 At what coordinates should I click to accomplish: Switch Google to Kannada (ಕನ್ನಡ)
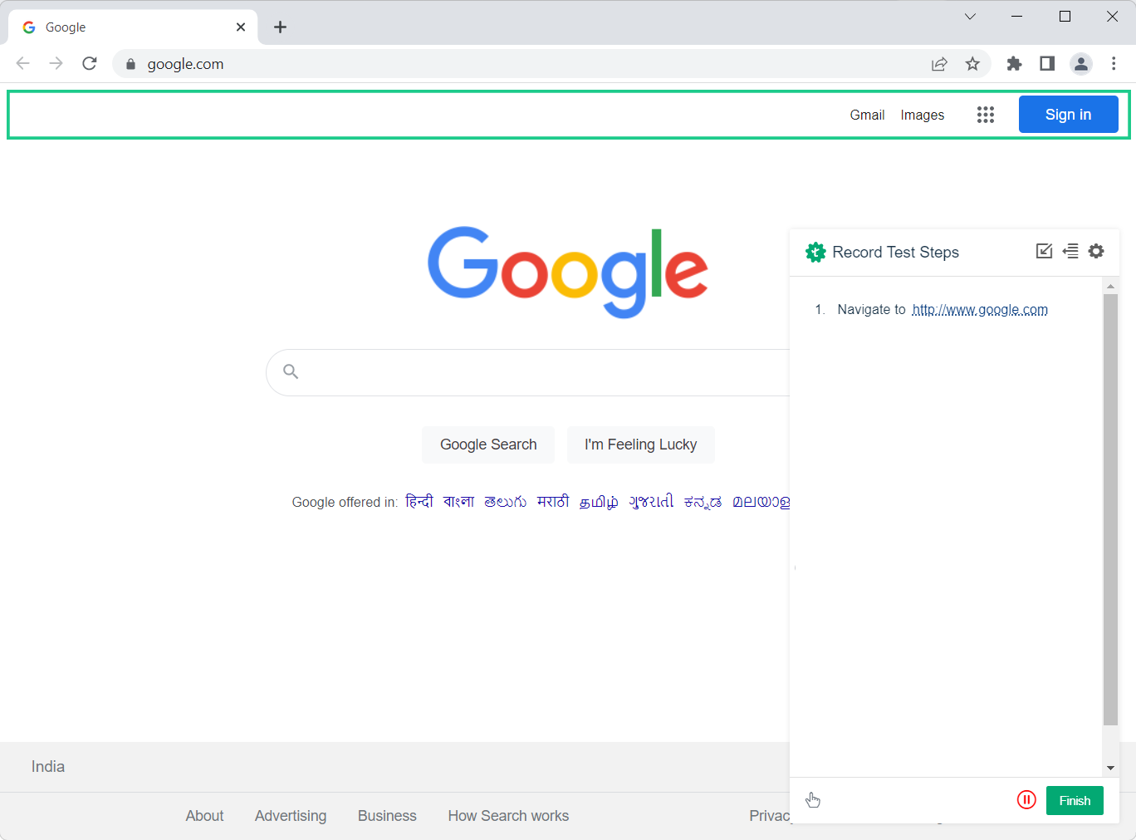pyautogui.click(x=703, y=502)
